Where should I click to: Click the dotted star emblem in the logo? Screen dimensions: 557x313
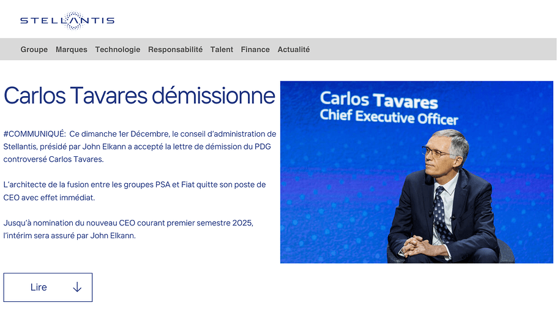click(73, 20)
